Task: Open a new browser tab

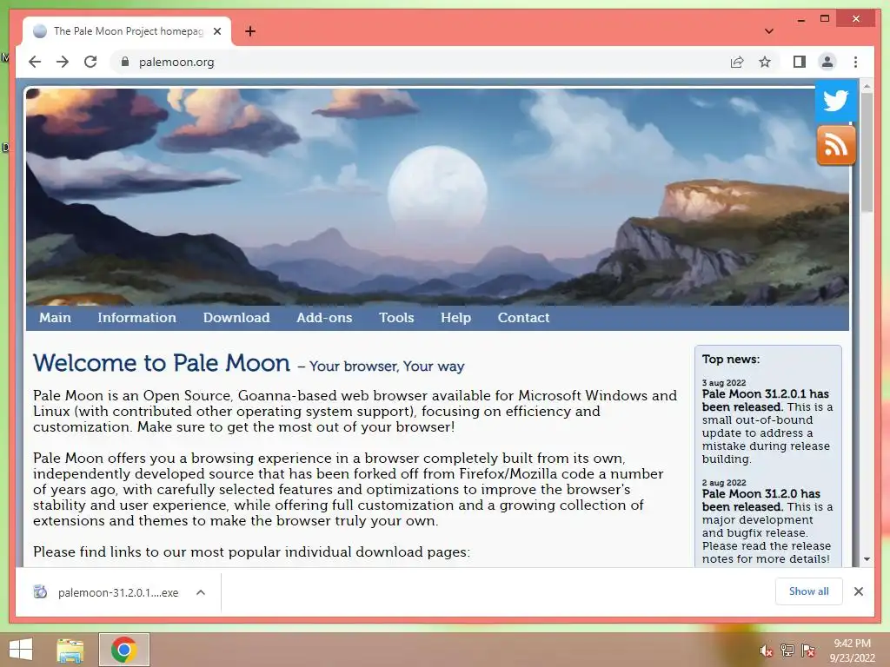Action: tap(250, 31)
